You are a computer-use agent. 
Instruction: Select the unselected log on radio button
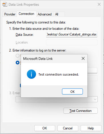tap(17, 56)
